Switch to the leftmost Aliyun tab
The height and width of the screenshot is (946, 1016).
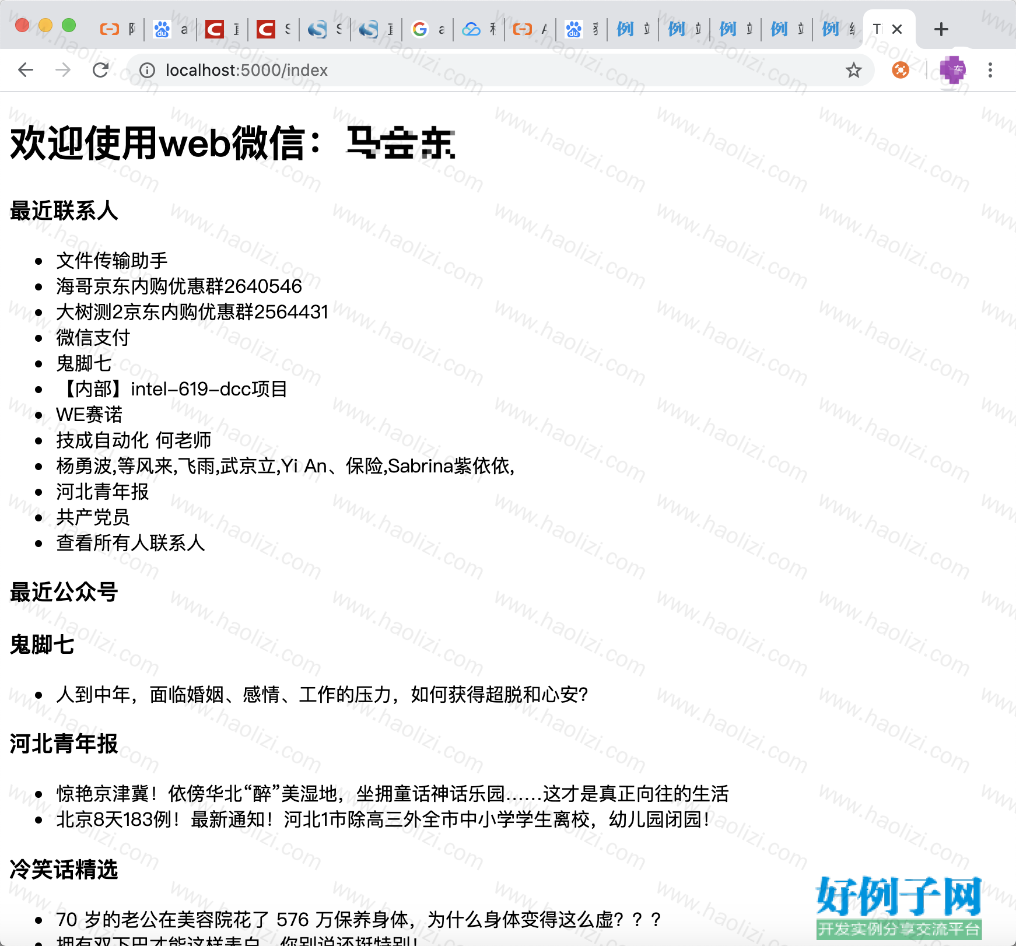coord(118,29)
